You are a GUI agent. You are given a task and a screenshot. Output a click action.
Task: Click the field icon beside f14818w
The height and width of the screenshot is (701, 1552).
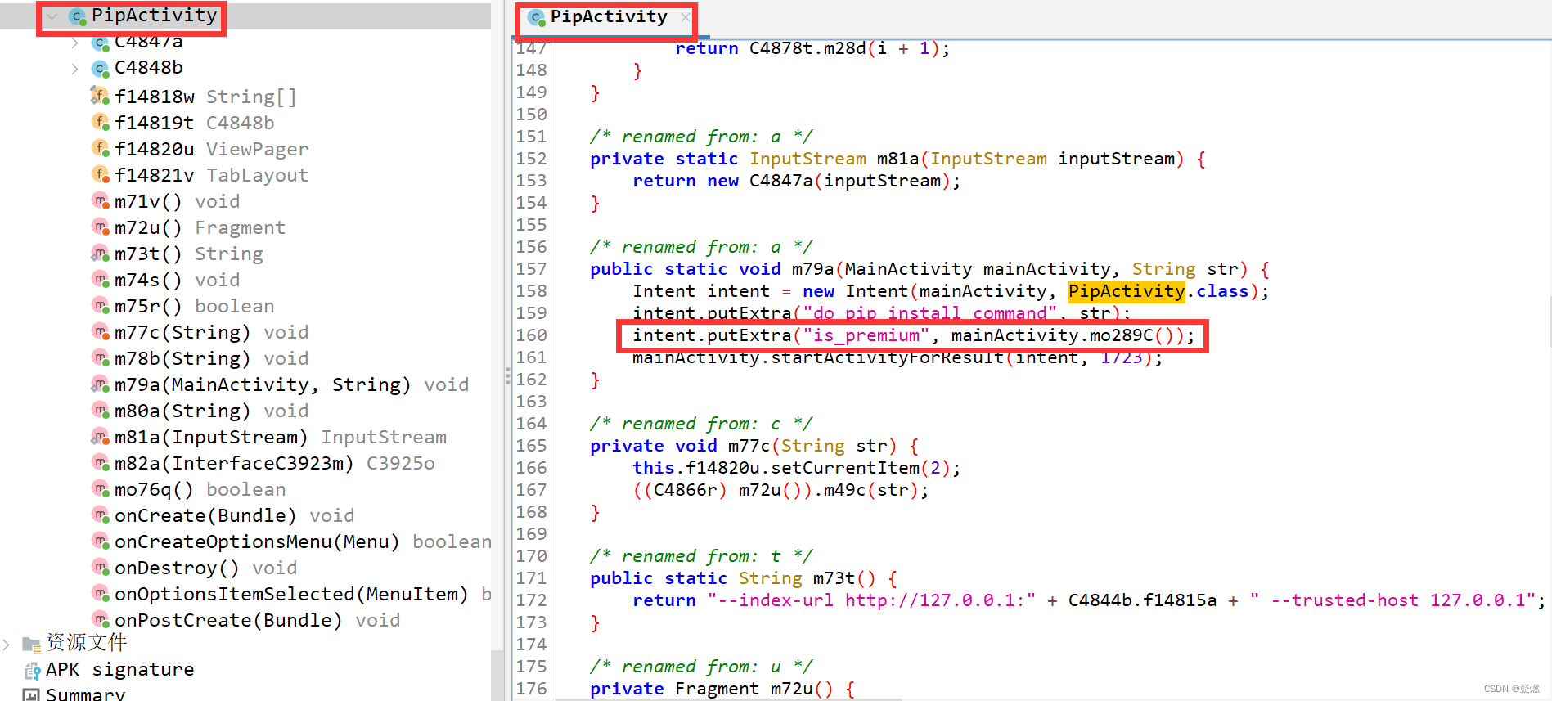[99, 96]
